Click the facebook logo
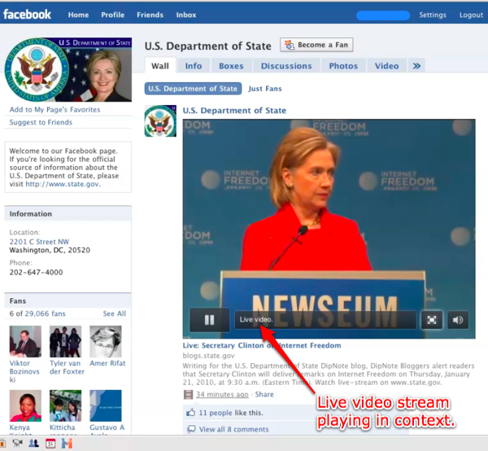 coord(27,15)
